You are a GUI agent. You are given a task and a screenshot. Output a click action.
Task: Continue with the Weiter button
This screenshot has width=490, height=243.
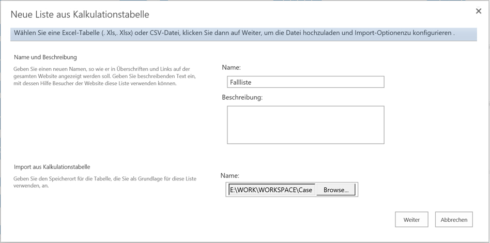coord(411,220)
